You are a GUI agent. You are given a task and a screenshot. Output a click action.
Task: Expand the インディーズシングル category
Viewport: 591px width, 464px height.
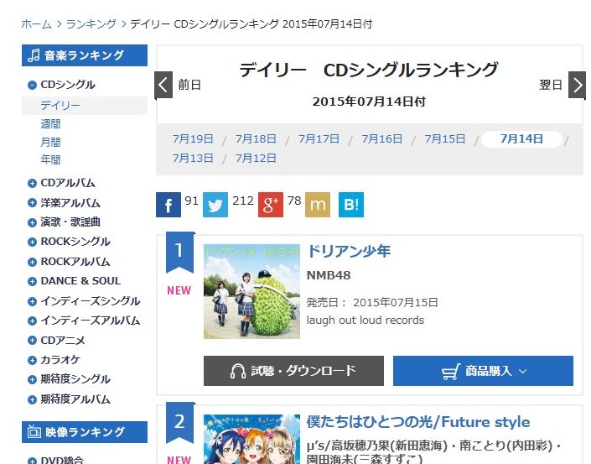32,301
